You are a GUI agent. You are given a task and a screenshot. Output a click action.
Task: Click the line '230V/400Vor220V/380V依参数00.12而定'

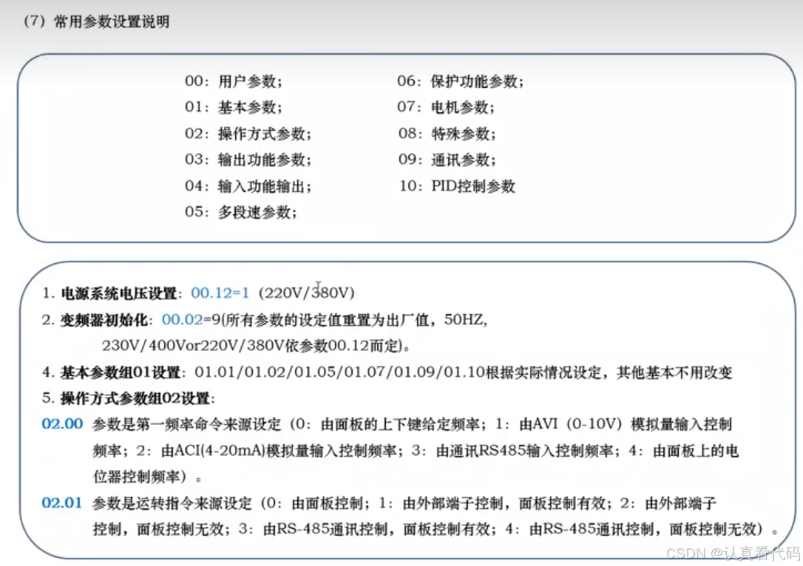click(x=252, y=347)
